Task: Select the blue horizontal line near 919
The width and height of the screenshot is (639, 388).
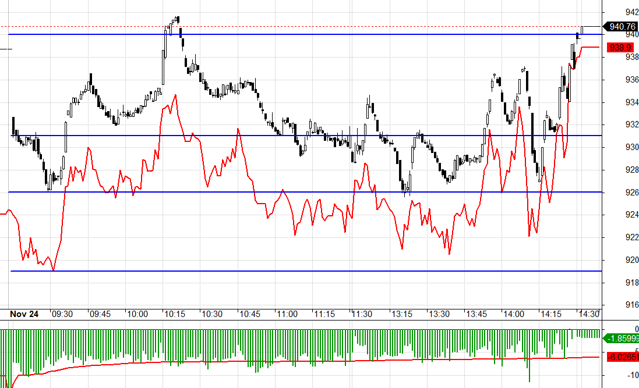Action: coord(291,271)
